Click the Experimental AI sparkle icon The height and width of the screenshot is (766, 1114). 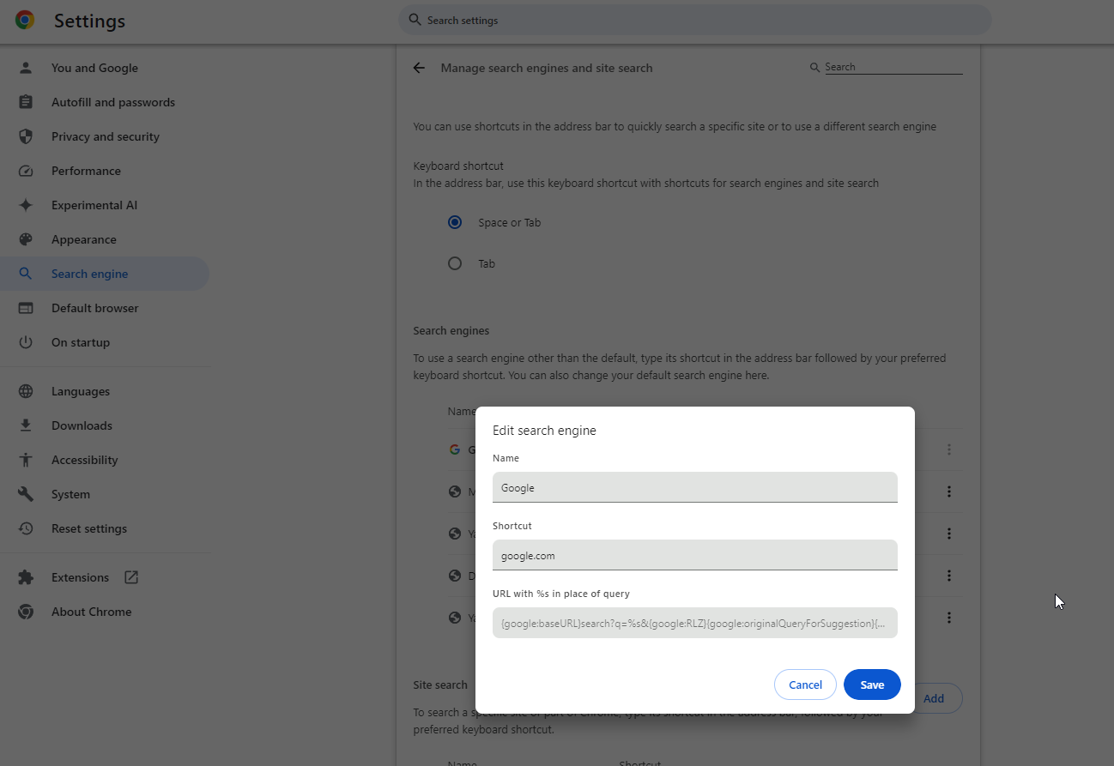pos(26,204)
